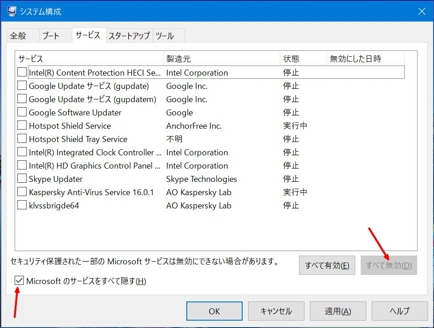Go to the スタートアップ tab
The height and width of the screenshot is (328, 434).
coord(129,36)
